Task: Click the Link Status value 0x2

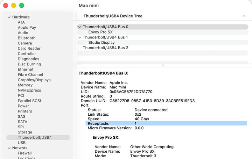Action: [x=138, y=114]
